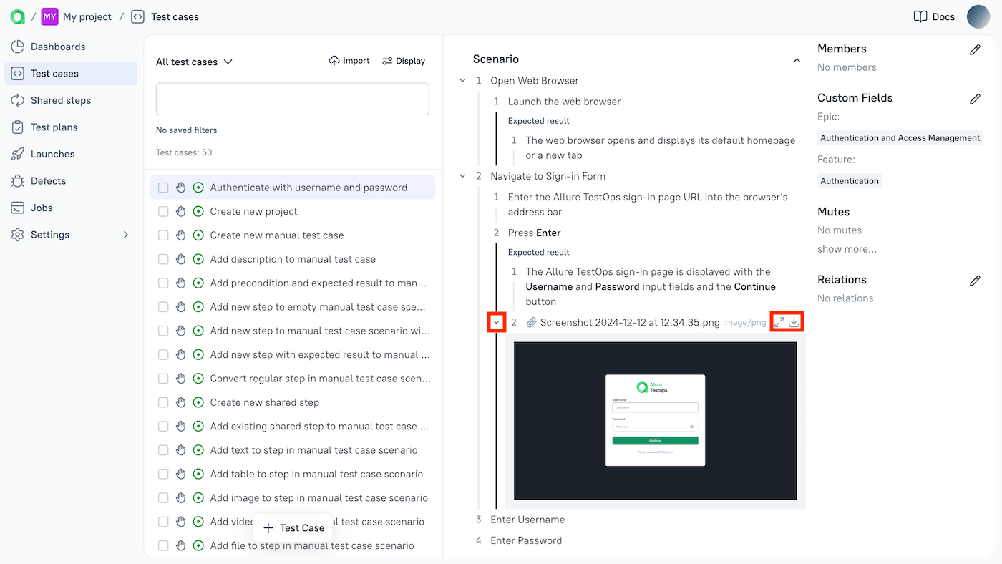1002x564 pixels.
Task: Select the 'Create new project' checkbox
Action: [x=162, y=211]
